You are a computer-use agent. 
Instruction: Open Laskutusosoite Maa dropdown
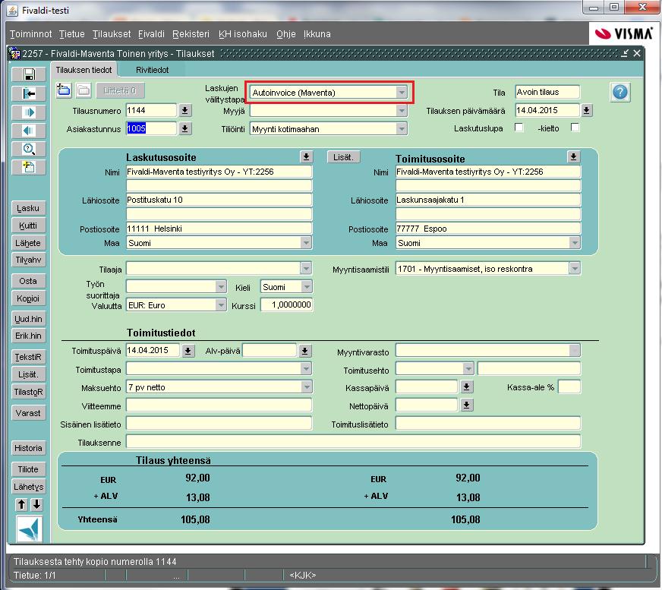(306, 243)
